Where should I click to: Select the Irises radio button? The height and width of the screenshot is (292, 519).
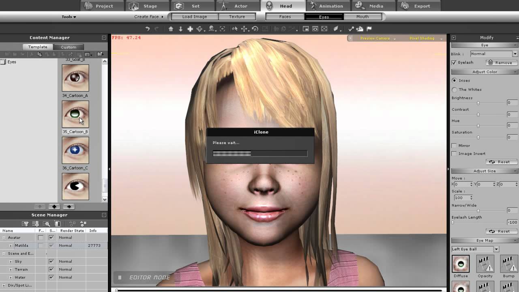(454, 81)
